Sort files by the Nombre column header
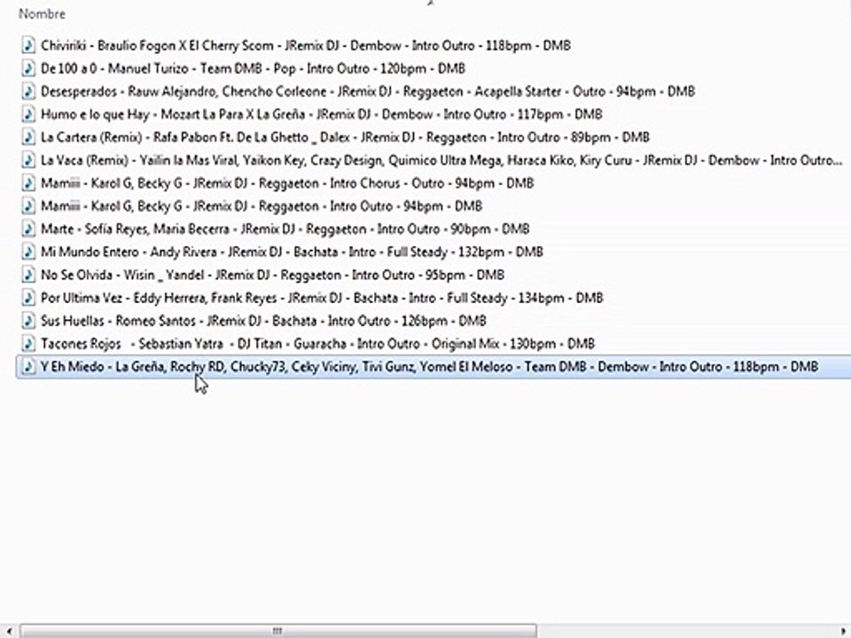 42,14
